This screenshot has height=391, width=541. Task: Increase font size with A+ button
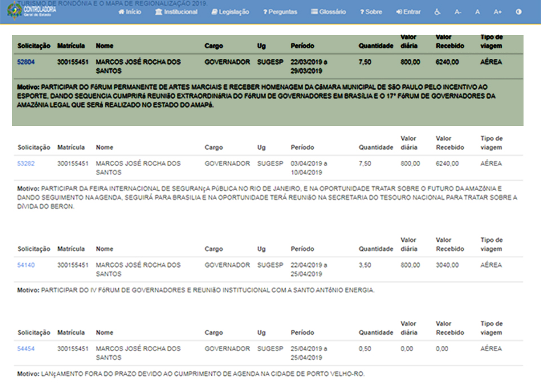coord(497,12)
